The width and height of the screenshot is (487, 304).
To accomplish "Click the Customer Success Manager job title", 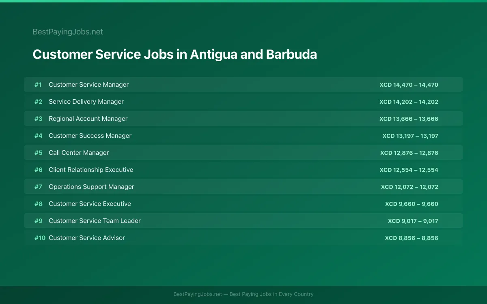I will click(90, 136).
